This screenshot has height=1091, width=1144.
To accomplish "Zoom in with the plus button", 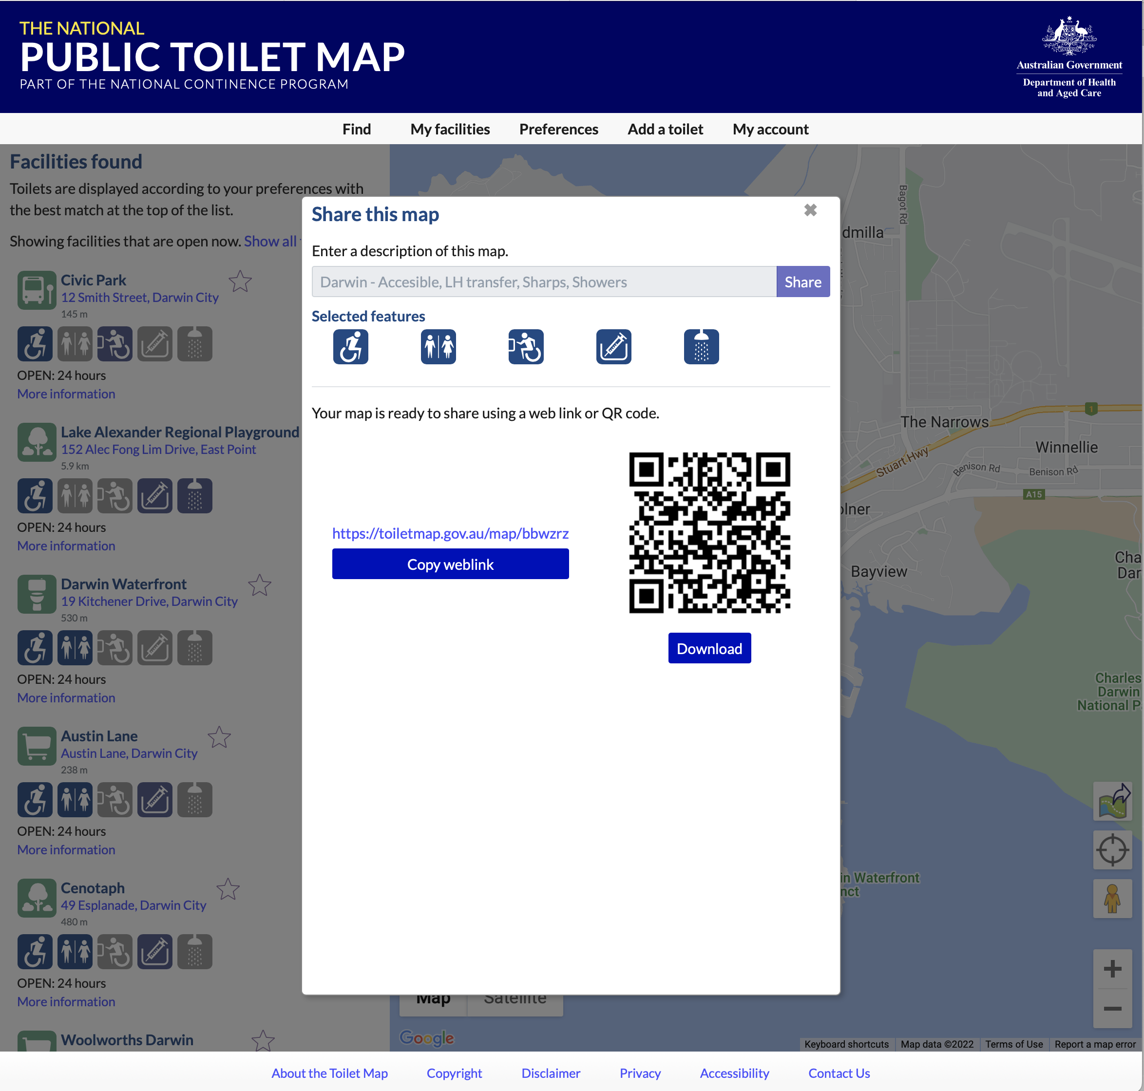I will pyautogui.click(x=1112, y=969).
